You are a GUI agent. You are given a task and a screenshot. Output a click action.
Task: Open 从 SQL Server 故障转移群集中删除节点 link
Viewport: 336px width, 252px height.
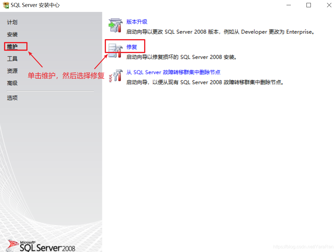coord(173,72)
